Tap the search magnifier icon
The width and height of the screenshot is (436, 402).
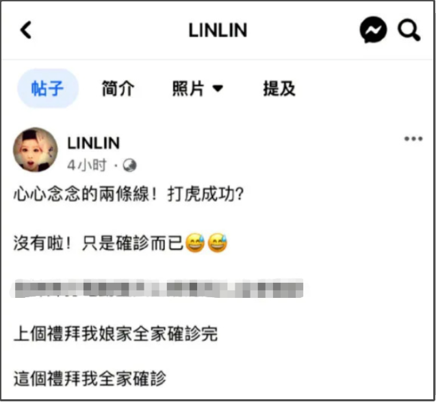coord(409,30)
